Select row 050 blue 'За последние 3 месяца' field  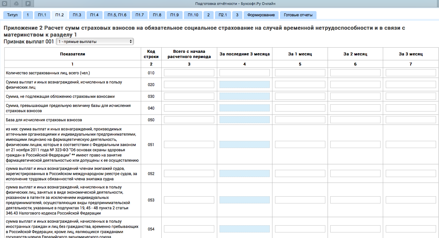click(245, 120)
